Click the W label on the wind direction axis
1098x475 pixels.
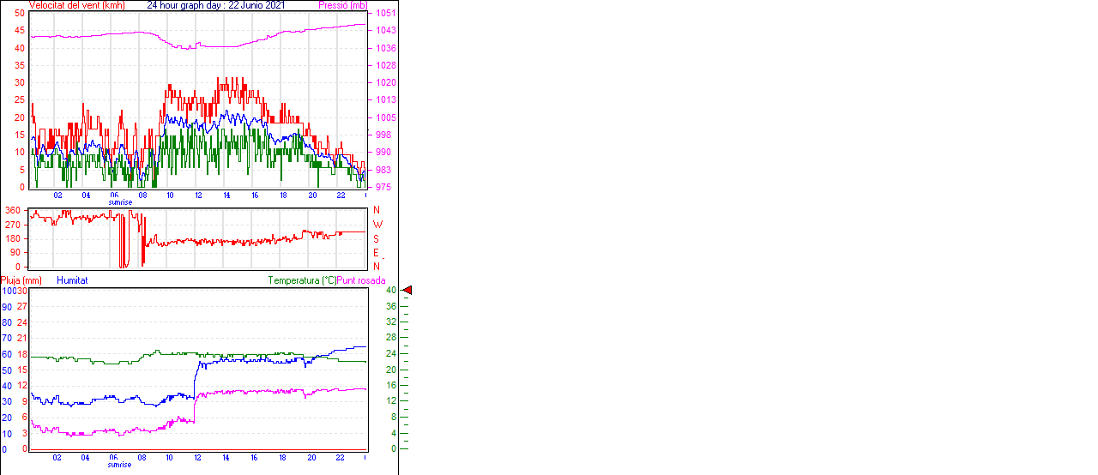coord(376,224)
